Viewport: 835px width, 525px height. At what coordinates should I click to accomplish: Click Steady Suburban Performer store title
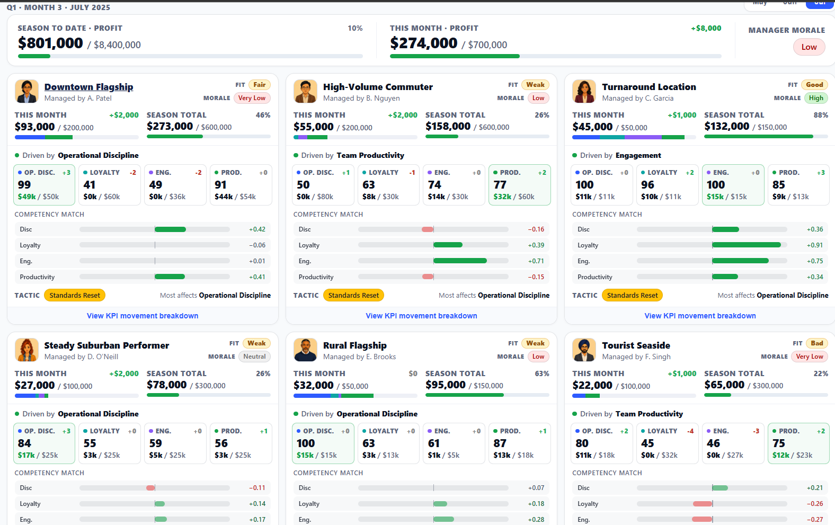pos(106,345)
